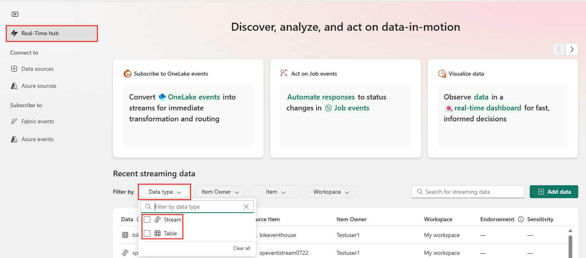Click the table icon in the bikeventhouse row
The width and height of the screenshot is (586, 258).
coord(125,235)
